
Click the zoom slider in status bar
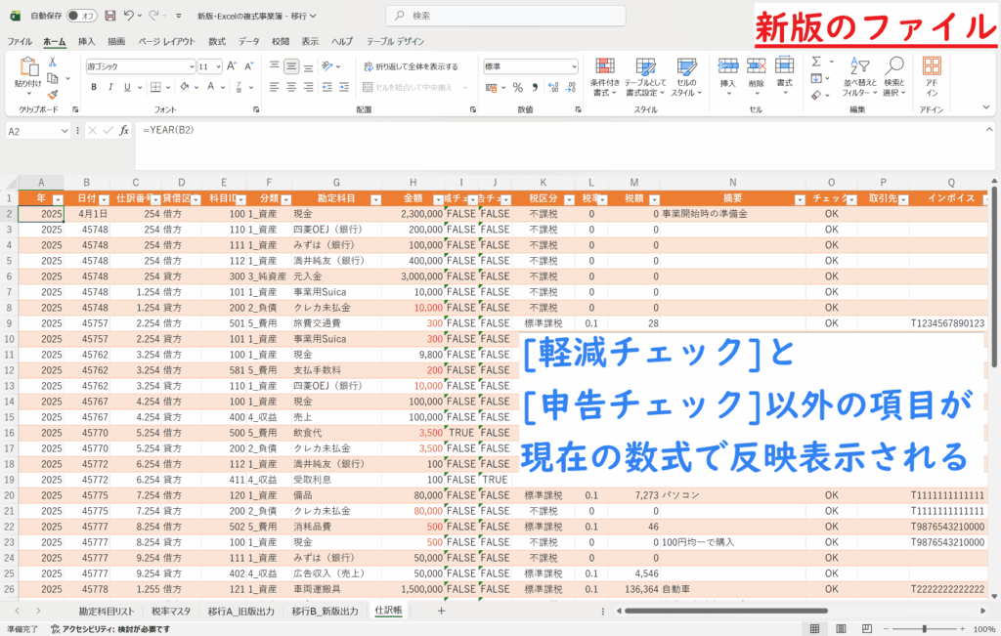coord(925,628)
